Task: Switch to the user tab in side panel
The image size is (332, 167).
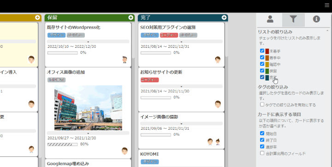Action: click(270, 19)
